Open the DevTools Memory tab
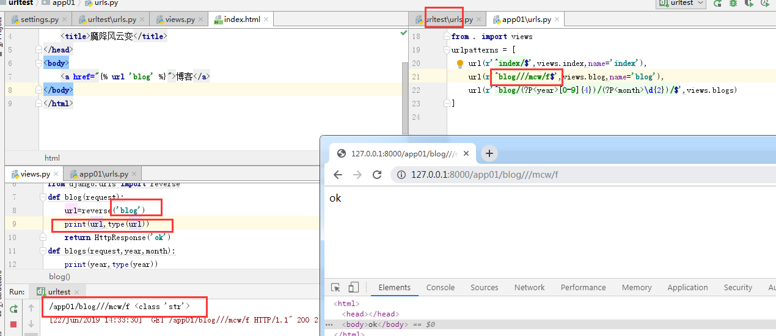Image resolution: width=776 pixels, height=336 pixels. point(637,288)
